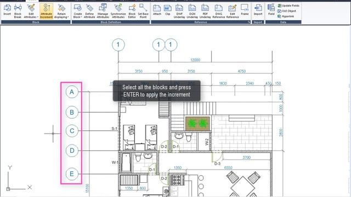Open the Edit Attributes tool
Viewport: 351px width, 197px height.
click(31, 11)
